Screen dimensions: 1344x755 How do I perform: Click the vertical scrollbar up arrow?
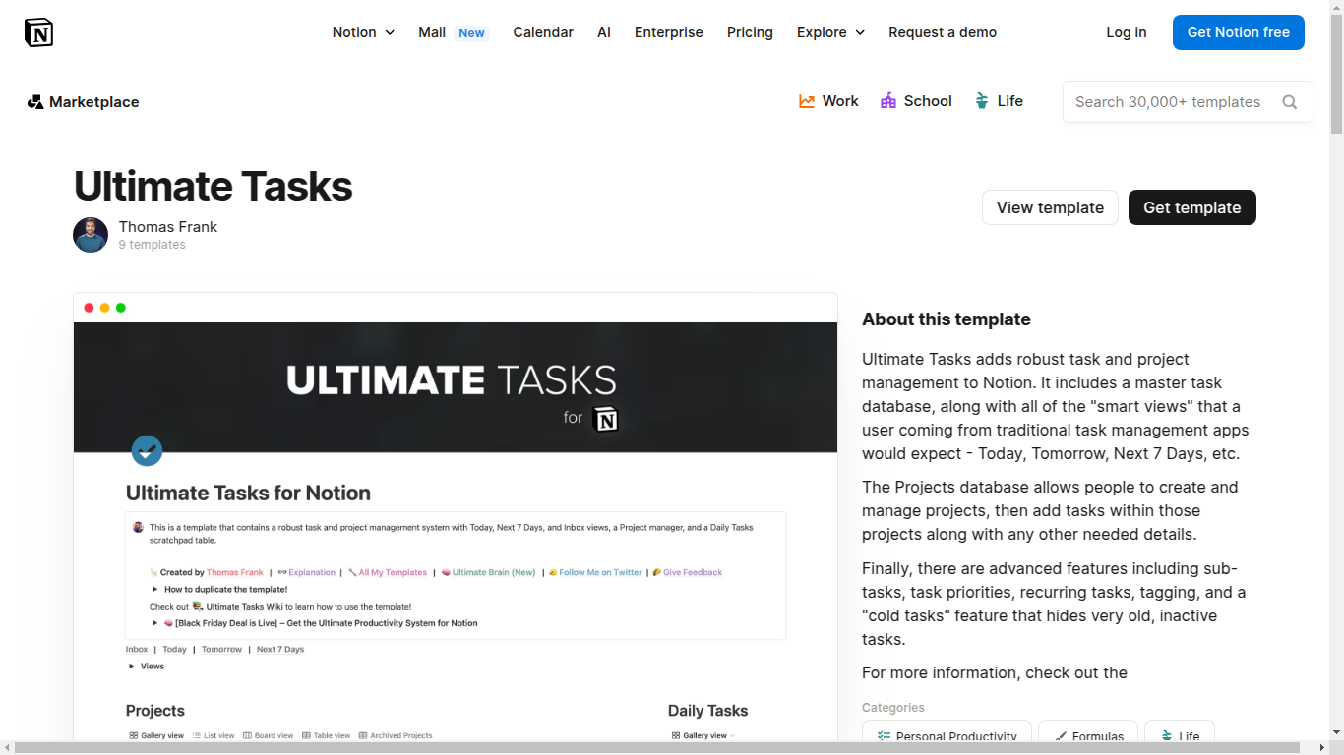1336,7
